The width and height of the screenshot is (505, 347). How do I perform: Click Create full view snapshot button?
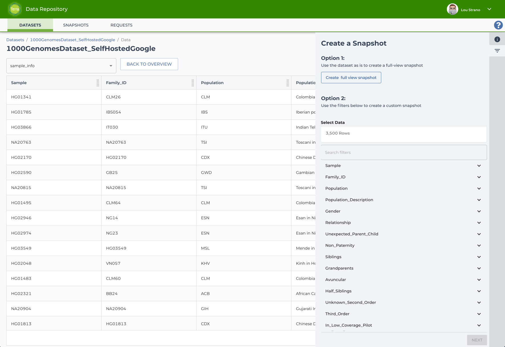351,78
